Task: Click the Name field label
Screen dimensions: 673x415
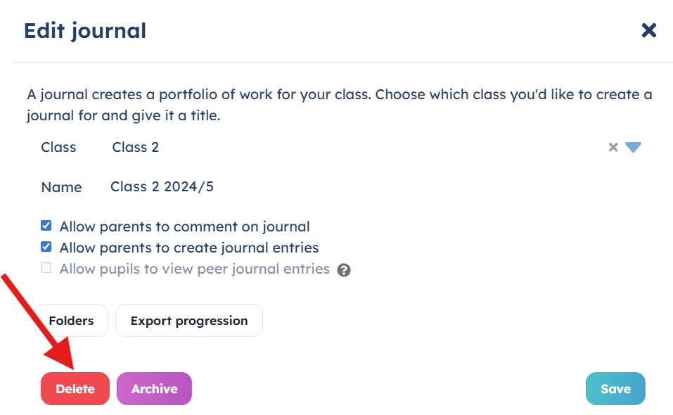Action: click(x=61, y=187)
